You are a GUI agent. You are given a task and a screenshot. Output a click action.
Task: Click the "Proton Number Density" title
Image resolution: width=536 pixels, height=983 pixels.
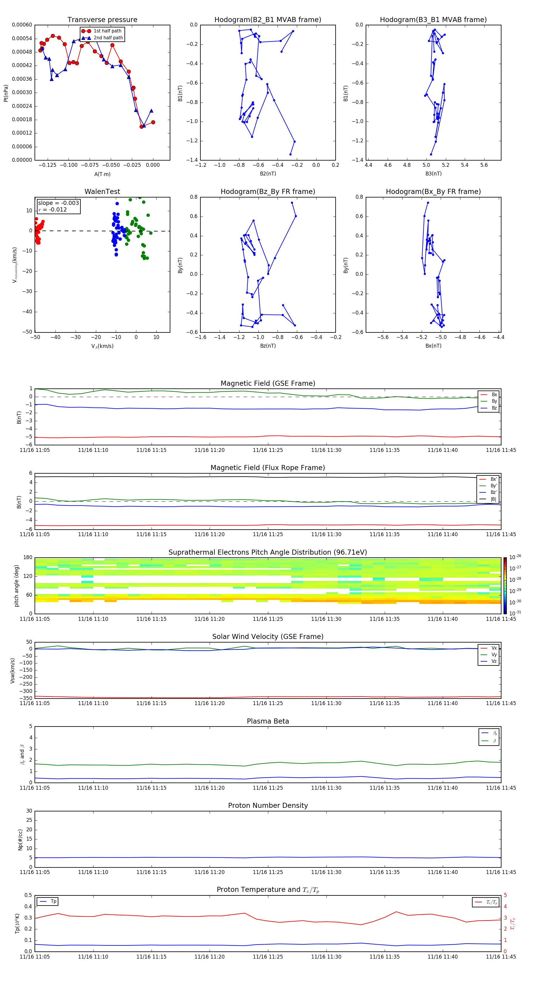pyautogui.click(x=268, y=805)
